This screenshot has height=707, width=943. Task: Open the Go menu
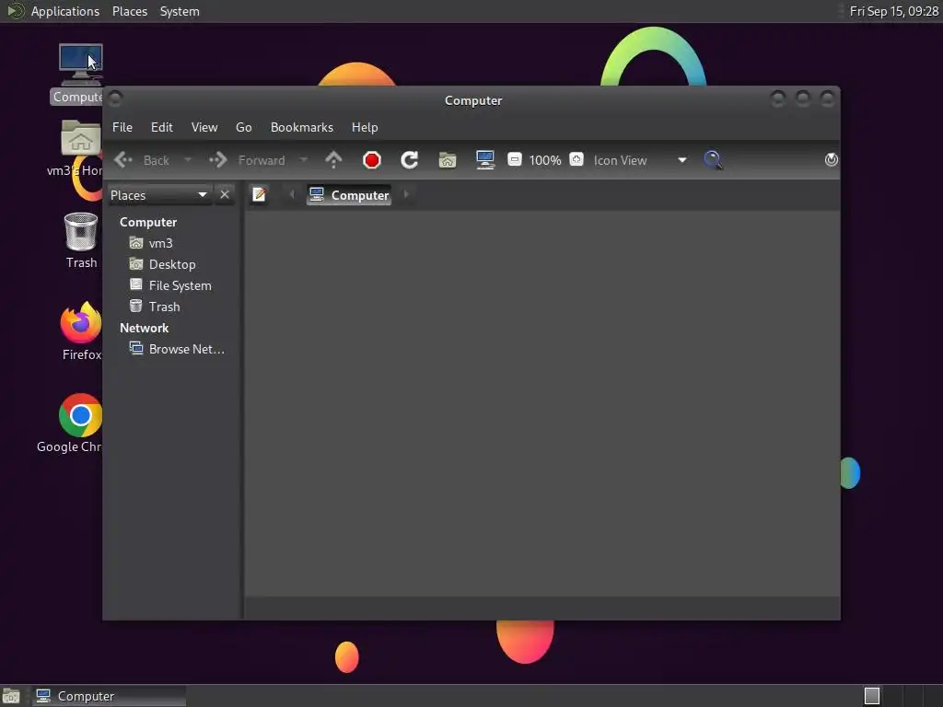tap(243, 127)
